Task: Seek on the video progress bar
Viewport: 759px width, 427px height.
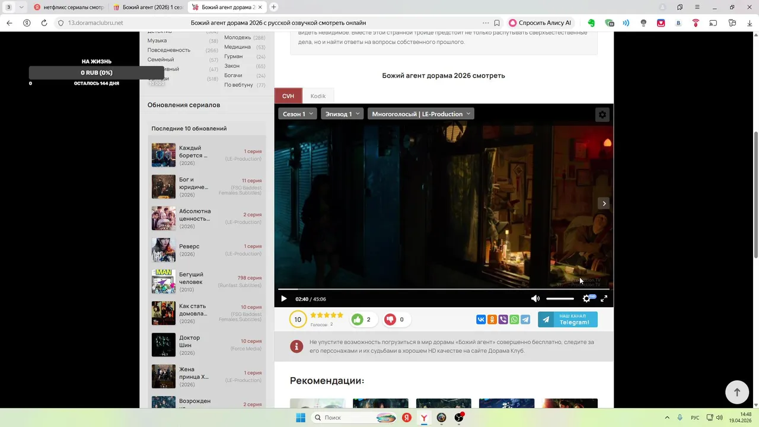Action: pos(444,289)
